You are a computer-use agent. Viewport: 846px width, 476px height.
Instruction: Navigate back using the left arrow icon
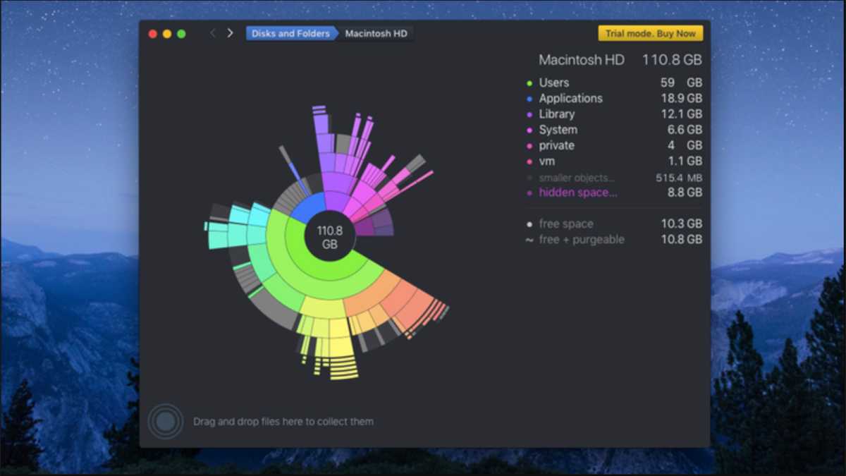(212, 32)
